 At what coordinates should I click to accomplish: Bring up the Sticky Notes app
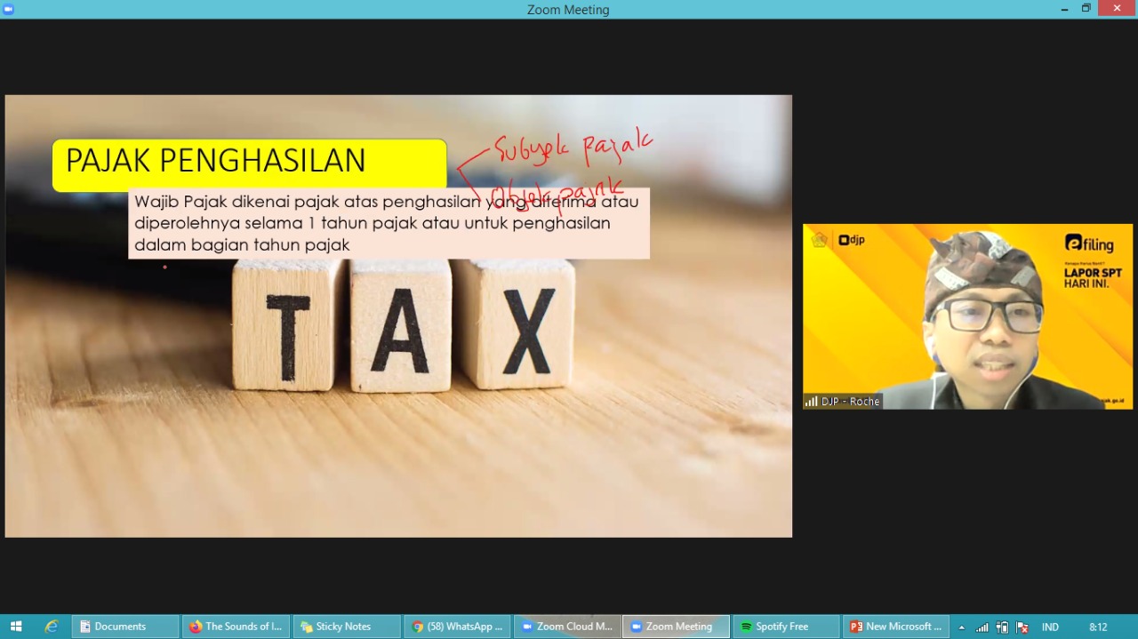point(346,627)
